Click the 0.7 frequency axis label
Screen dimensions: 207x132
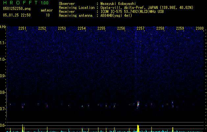point(3,109)
